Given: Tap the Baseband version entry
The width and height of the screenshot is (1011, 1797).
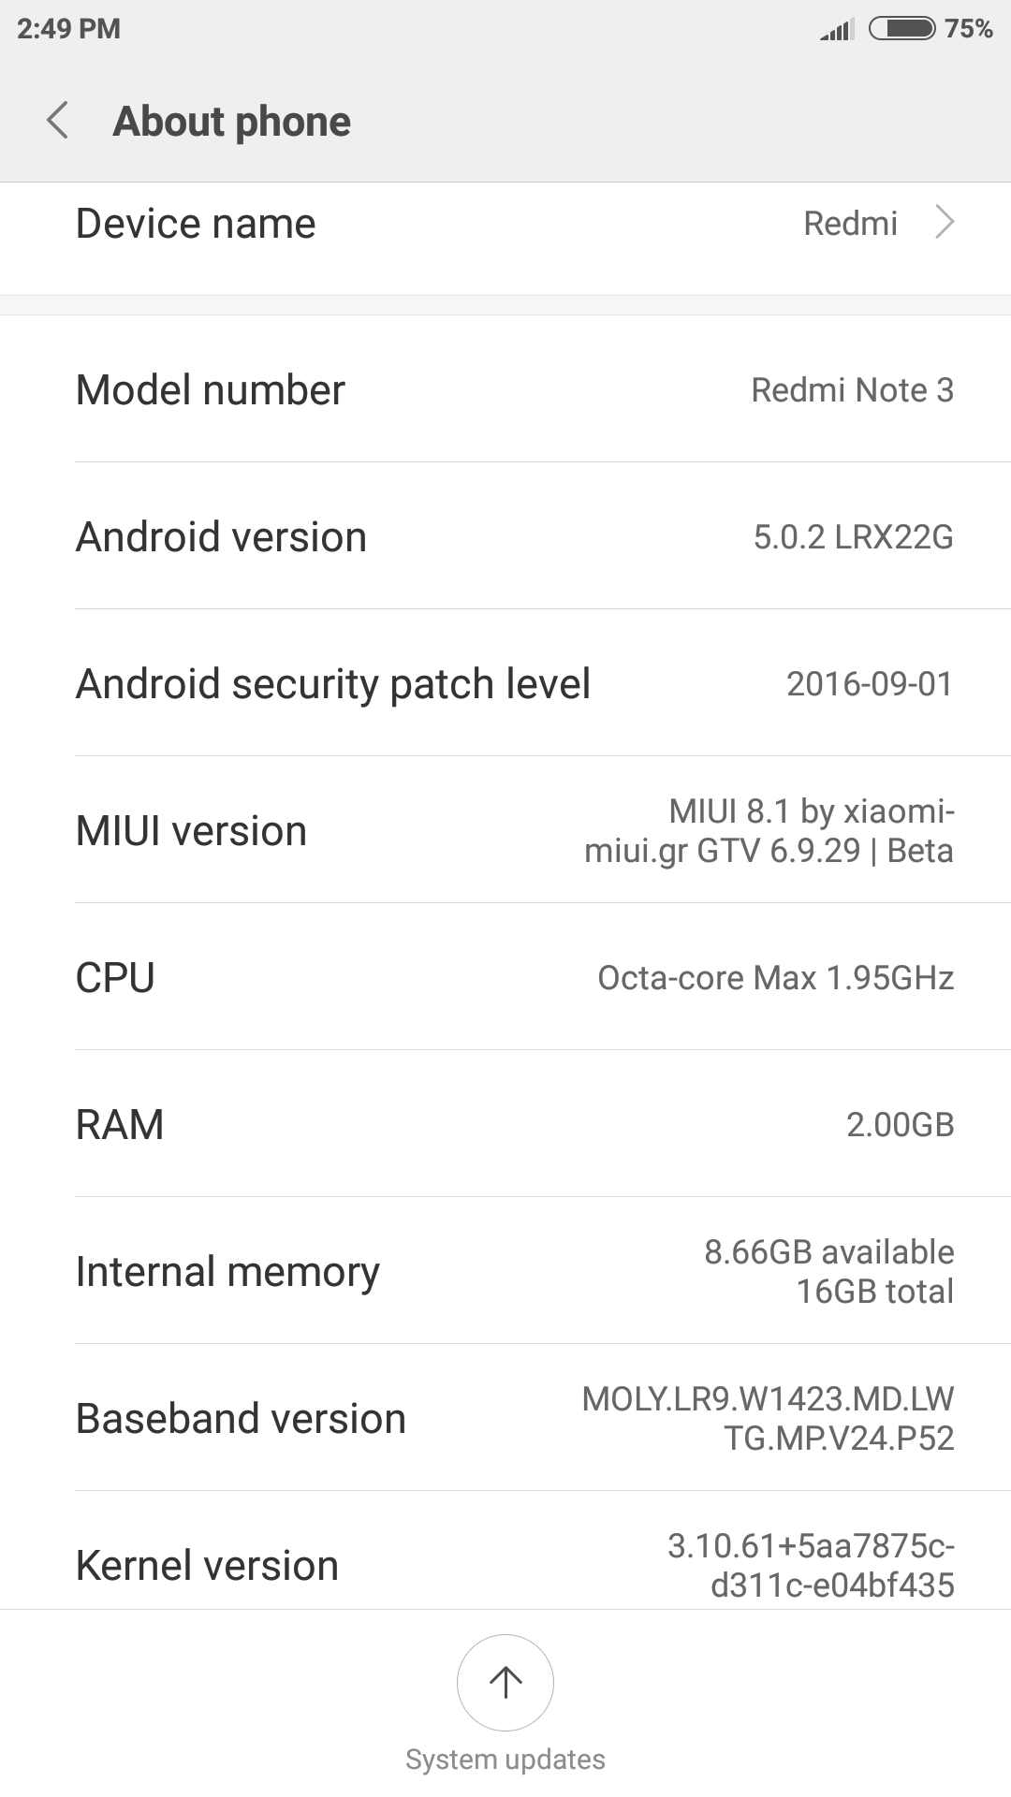Looking at the screenshot, I should coord(505,1418).
